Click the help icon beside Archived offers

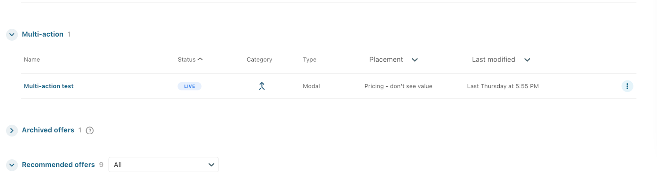pos(90,131)
